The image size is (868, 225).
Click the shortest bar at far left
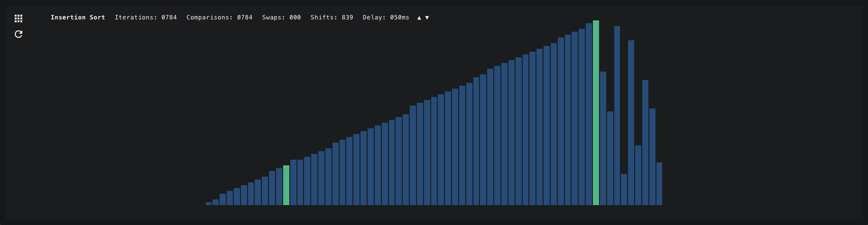209,204
